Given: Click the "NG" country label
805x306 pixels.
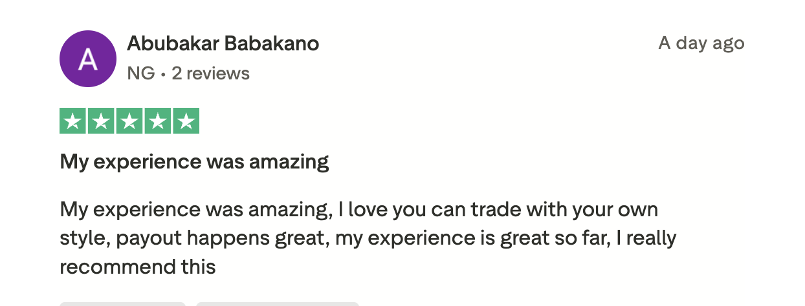Looking at the screenshot, I should [140, 74].
